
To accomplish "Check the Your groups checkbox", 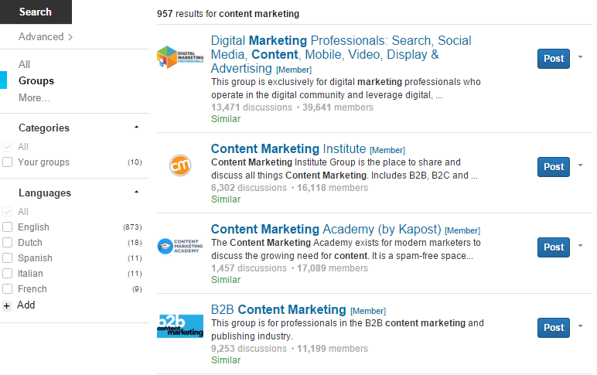I will pos(8,162).
